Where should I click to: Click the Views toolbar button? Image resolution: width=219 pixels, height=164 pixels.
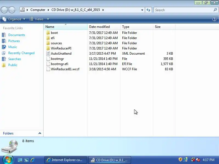[x=36, y=19]
